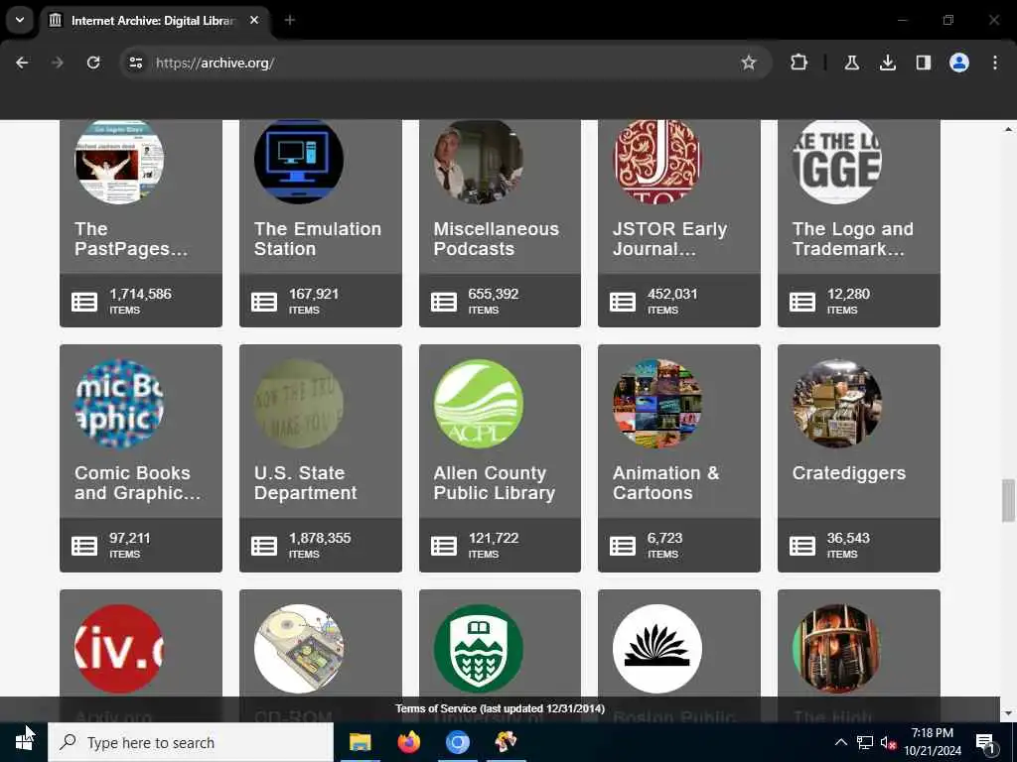Image resolution: width=1017 pixels, height=762 pixels.
Task: Open Chrome Labs flask icon
Action: coord(851,63)
